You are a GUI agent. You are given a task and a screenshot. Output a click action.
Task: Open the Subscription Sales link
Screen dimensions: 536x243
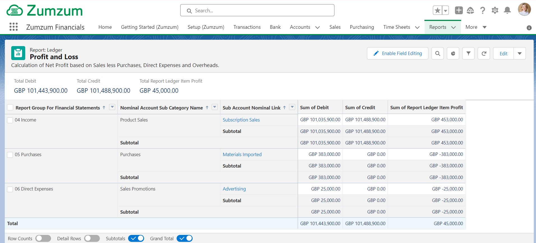(x=241, y=120)
